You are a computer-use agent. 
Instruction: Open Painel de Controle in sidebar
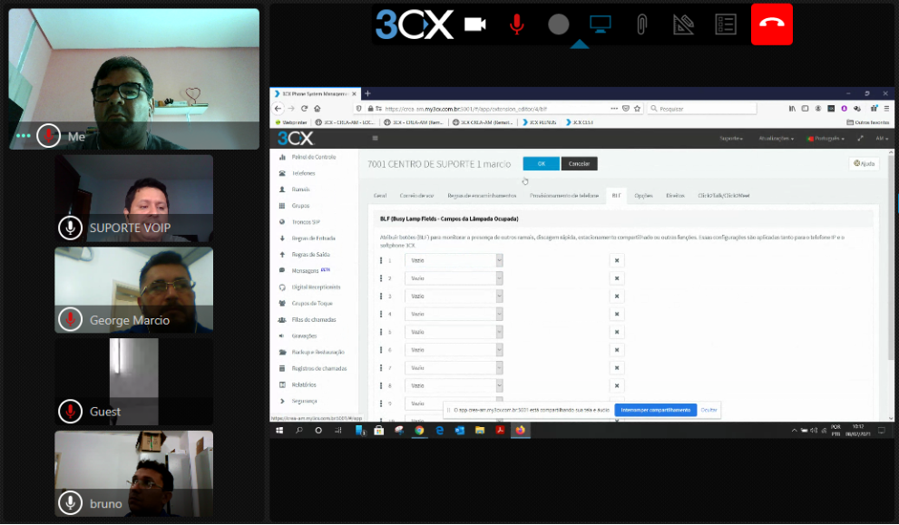pos(314,157)
